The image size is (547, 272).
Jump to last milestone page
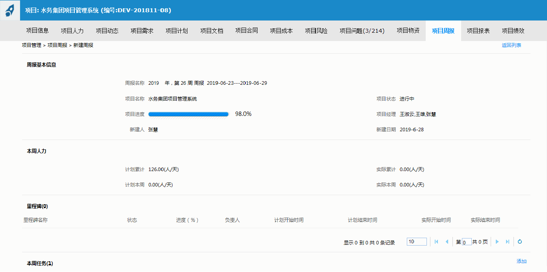(508, 242)
